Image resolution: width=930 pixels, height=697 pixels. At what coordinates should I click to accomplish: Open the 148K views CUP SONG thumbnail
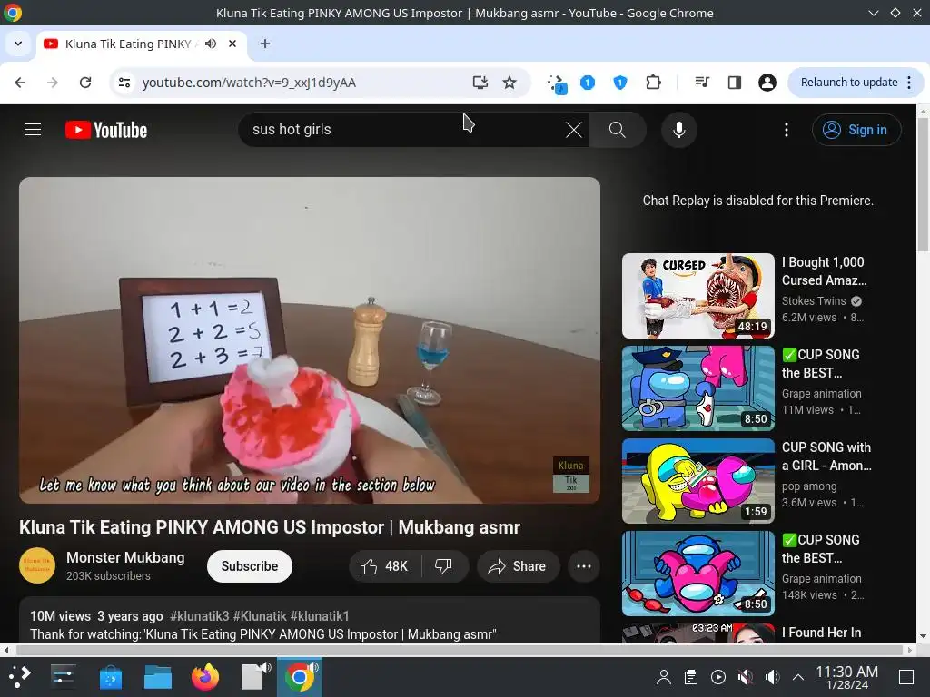(698, 574)
